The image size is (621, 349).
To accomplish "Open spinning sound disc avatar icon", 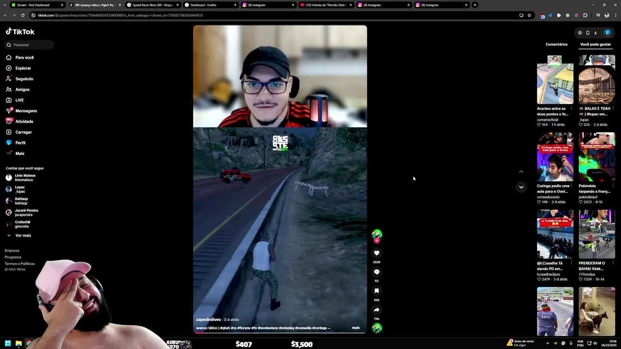I will [x=376, y=328].
